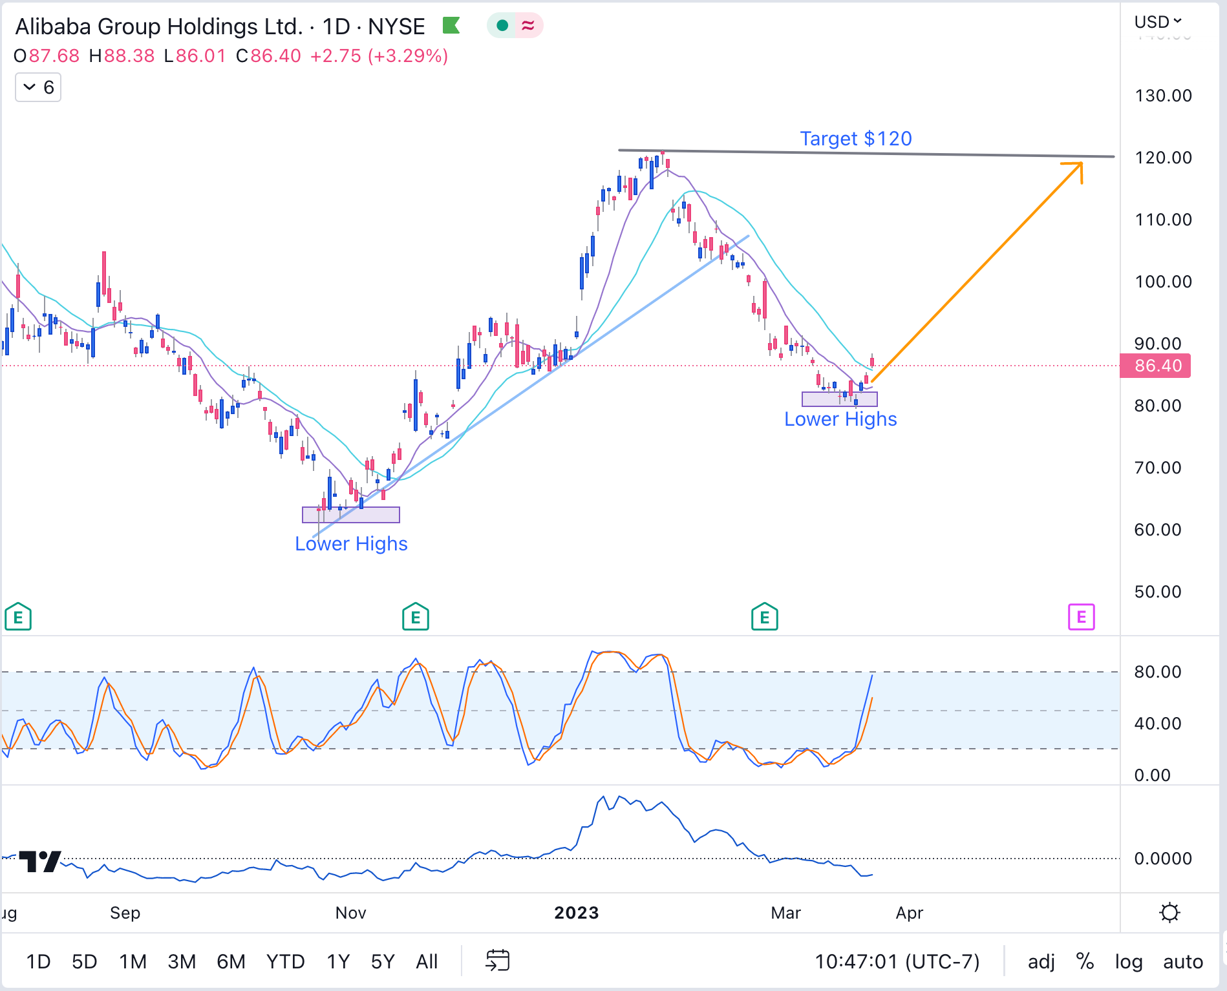Click the Mar label on time axis
Screen dimensions: 1227x991
click(x=785, y=912)
